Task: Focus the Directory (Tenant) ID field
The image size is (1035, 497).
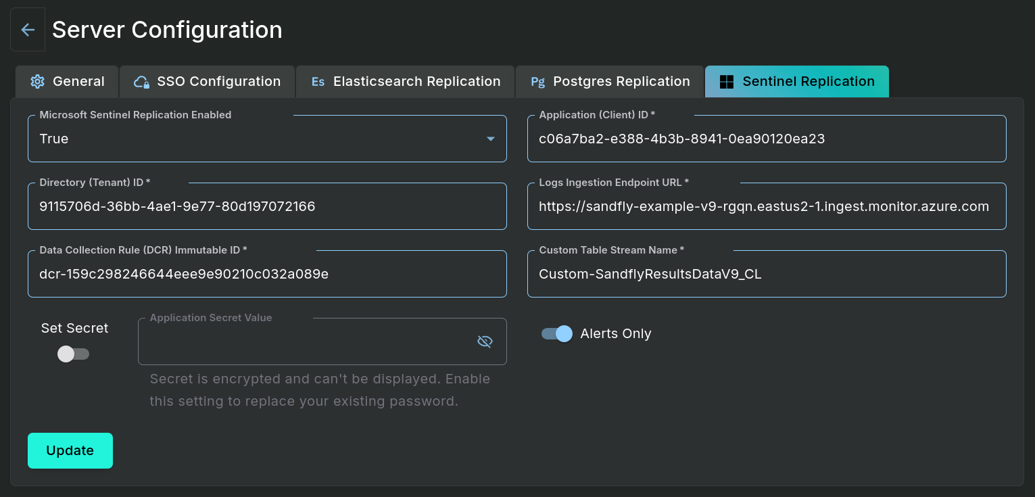Action: 267,206
